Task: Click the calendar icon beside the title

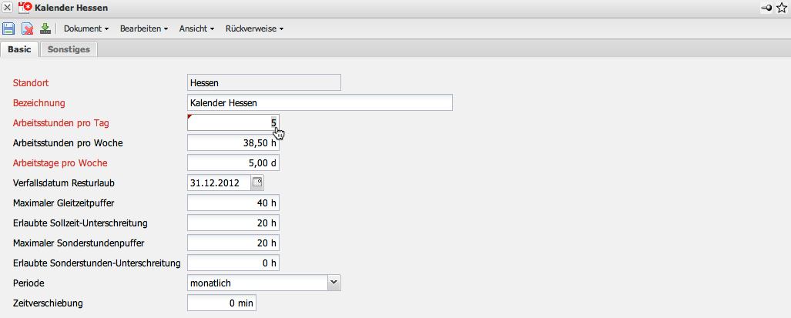Action: 24,8
